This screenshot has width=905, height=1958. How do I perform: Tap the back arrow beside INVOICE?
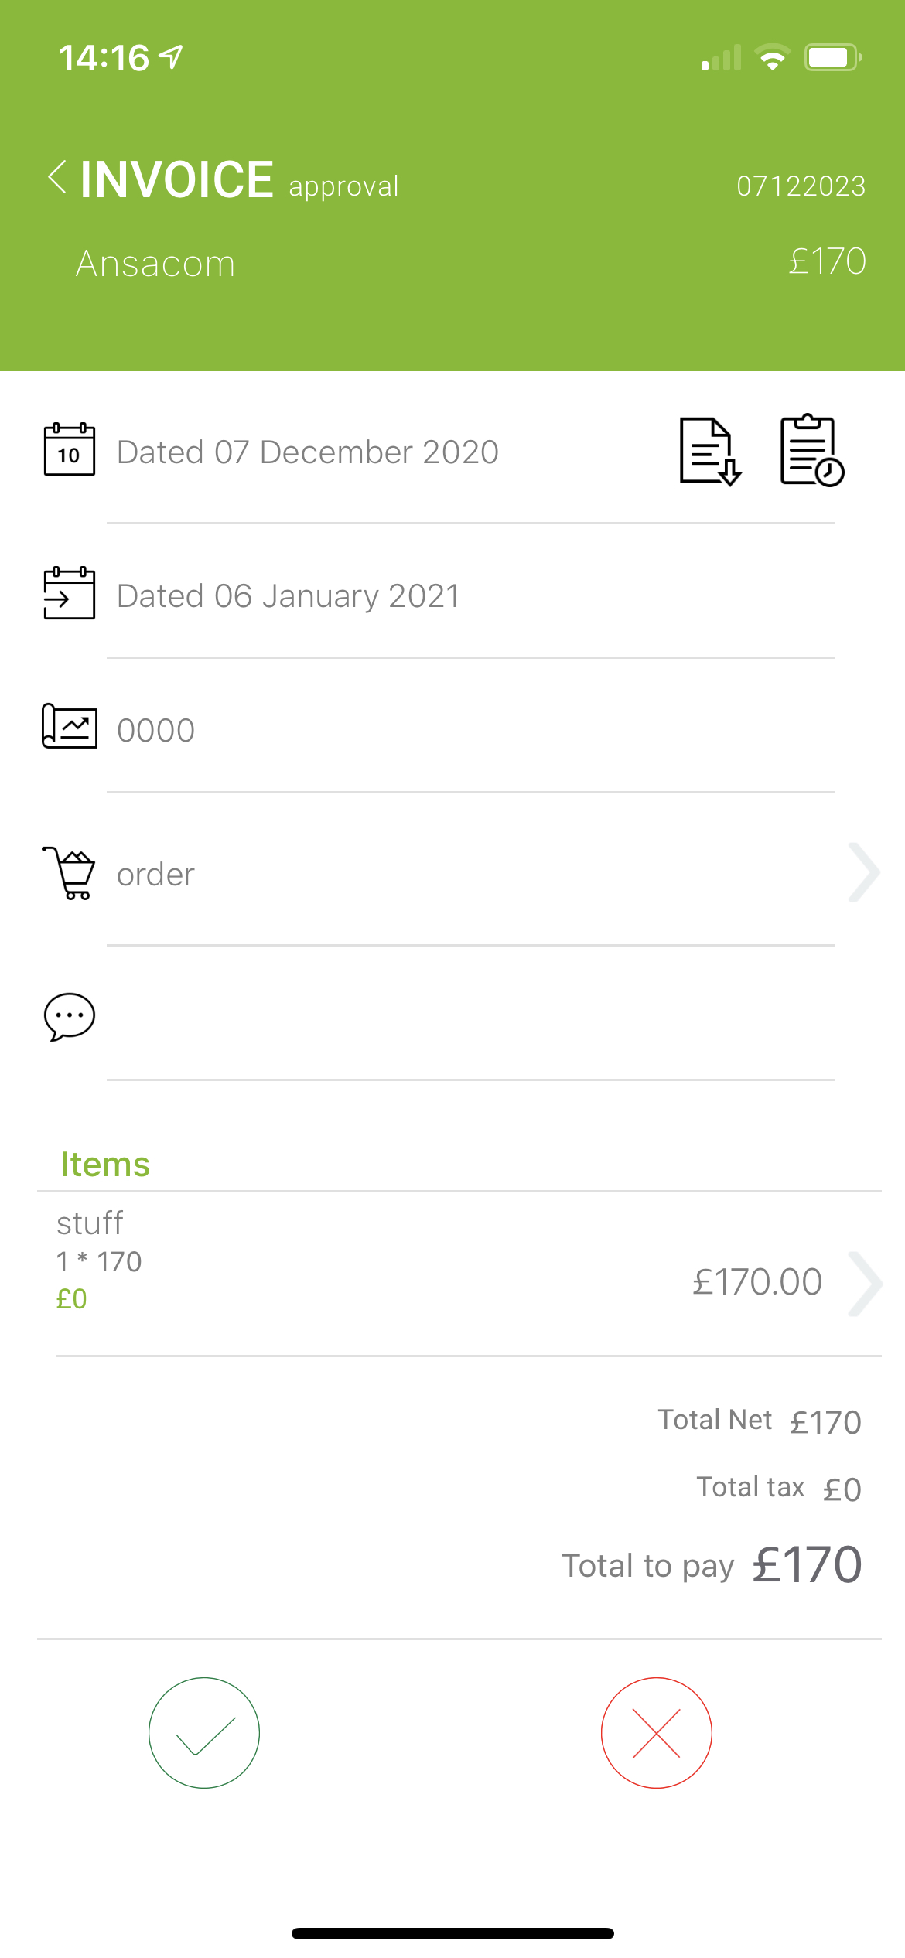(57, 178)
